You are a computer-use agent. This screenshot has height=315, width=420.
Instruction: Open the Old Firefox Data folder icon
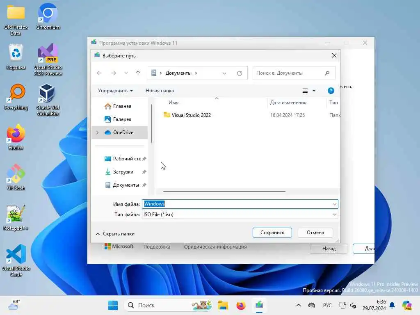pyautogui.click(x=16, y=20)
